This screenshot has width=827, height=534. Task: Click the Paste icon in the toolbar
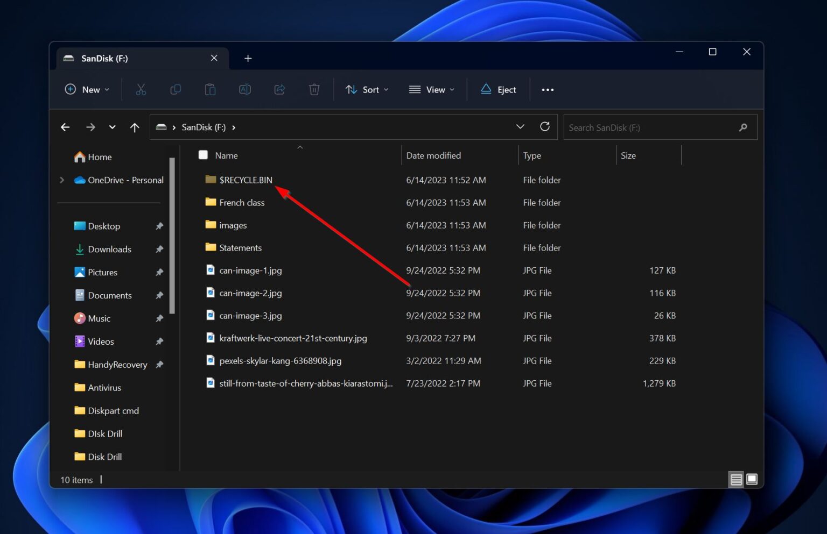coord(210,89)
